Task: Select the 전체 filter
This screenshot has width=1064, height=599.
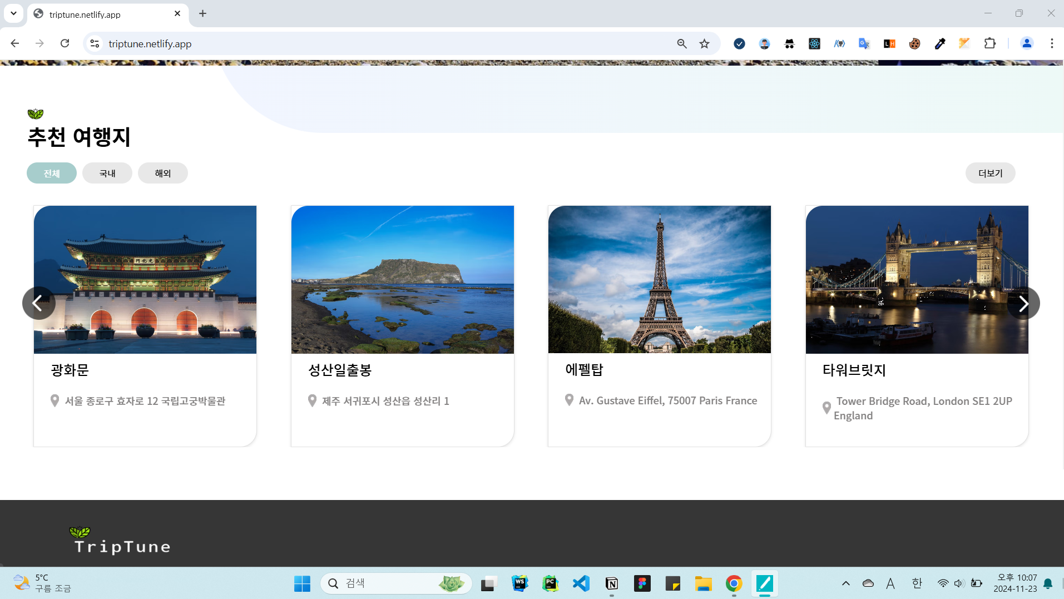Action: point(52,173)
